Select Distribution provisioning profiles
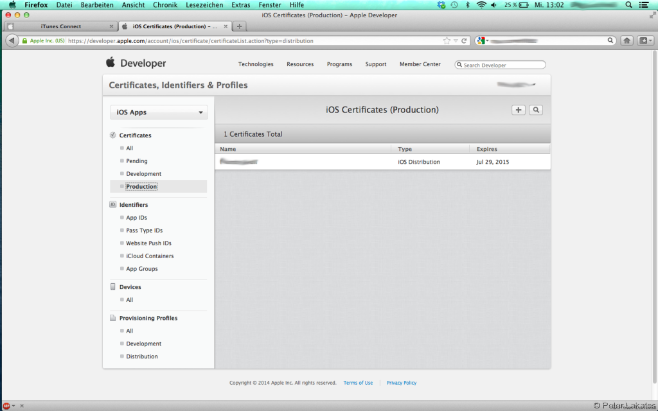The image size is (658, 411). click(x=142, y=356)
